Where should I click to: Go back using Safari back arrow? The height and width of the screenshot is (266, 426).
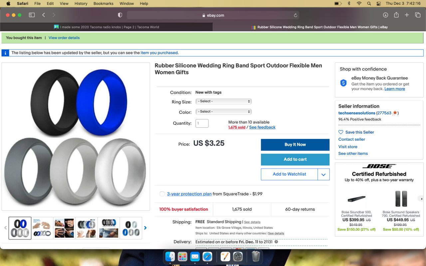pyautogui.click(x=44, y=15)
